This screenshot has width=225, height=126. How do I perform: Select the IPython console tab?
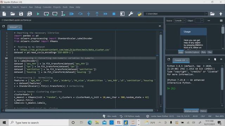(191, 111)
